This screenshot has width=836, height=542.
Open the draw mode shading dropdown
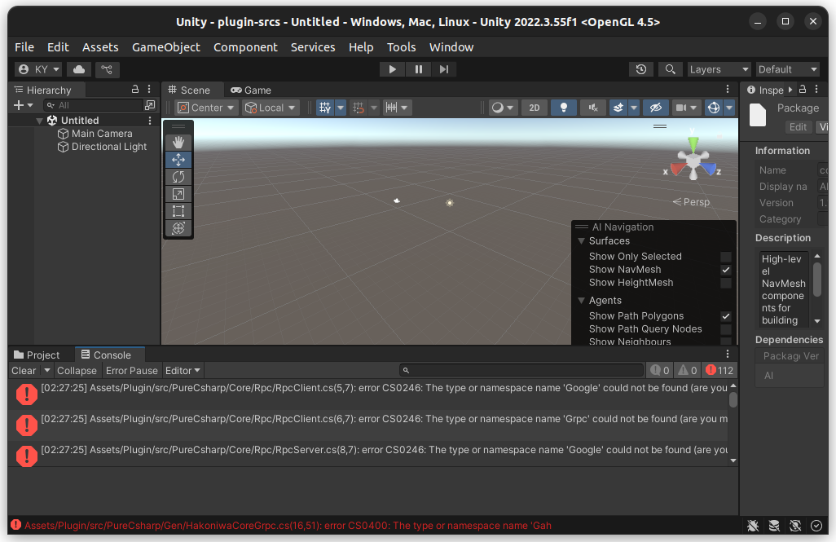pos(502,108)
